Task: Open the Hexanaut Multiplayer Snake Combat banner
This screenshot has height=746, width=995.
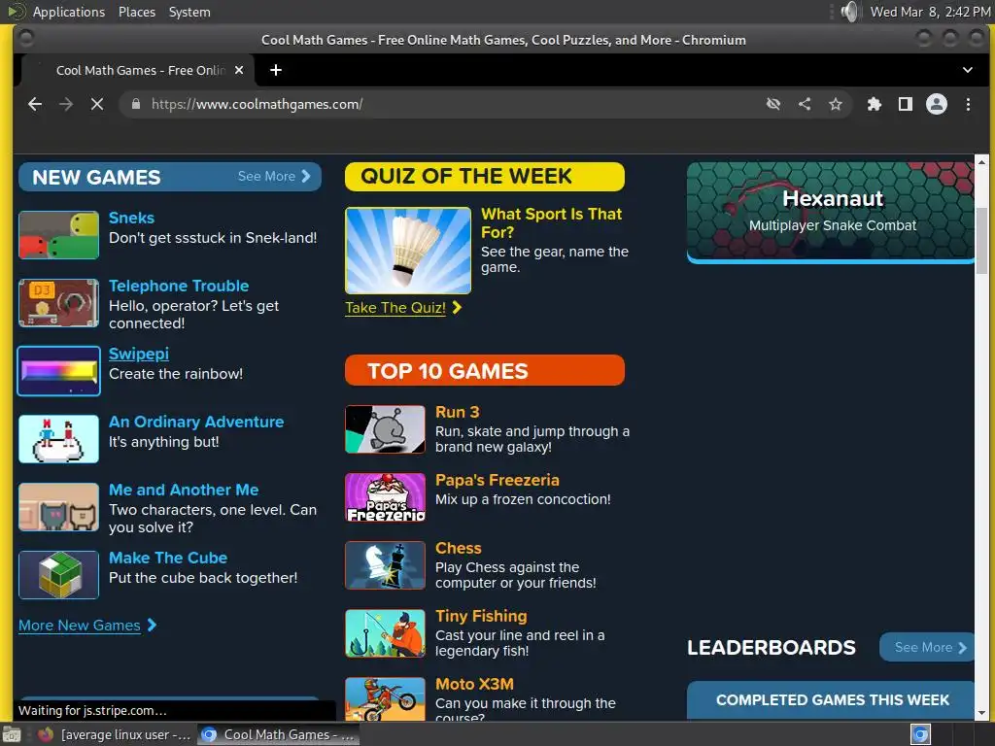Action: point(830,213)
